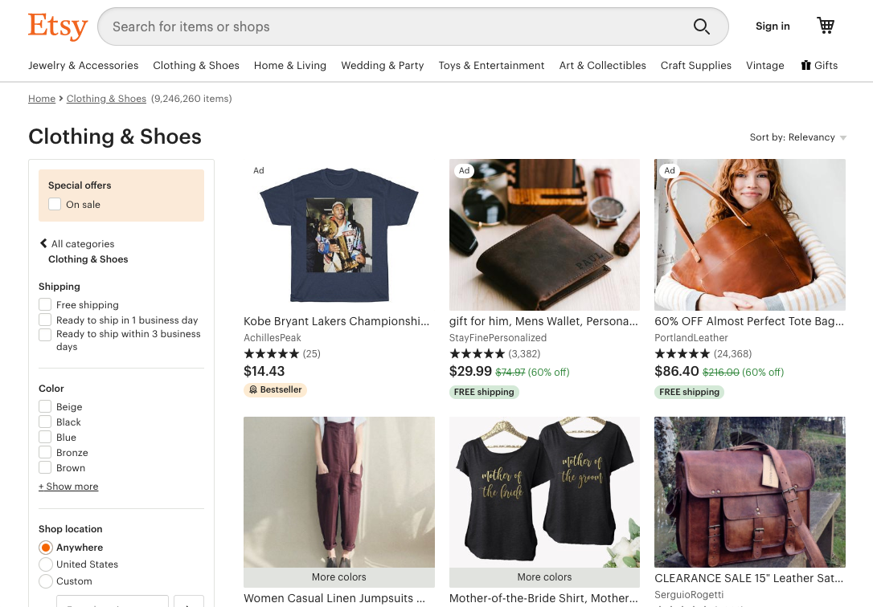Click star rating of Tote Bag listing

(682, 353)
